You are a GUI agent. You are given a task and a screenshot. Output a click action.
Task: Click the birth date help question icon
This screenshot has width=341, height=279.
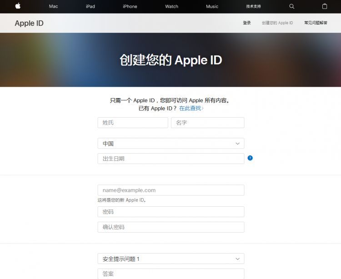click(x=250, y=158)
